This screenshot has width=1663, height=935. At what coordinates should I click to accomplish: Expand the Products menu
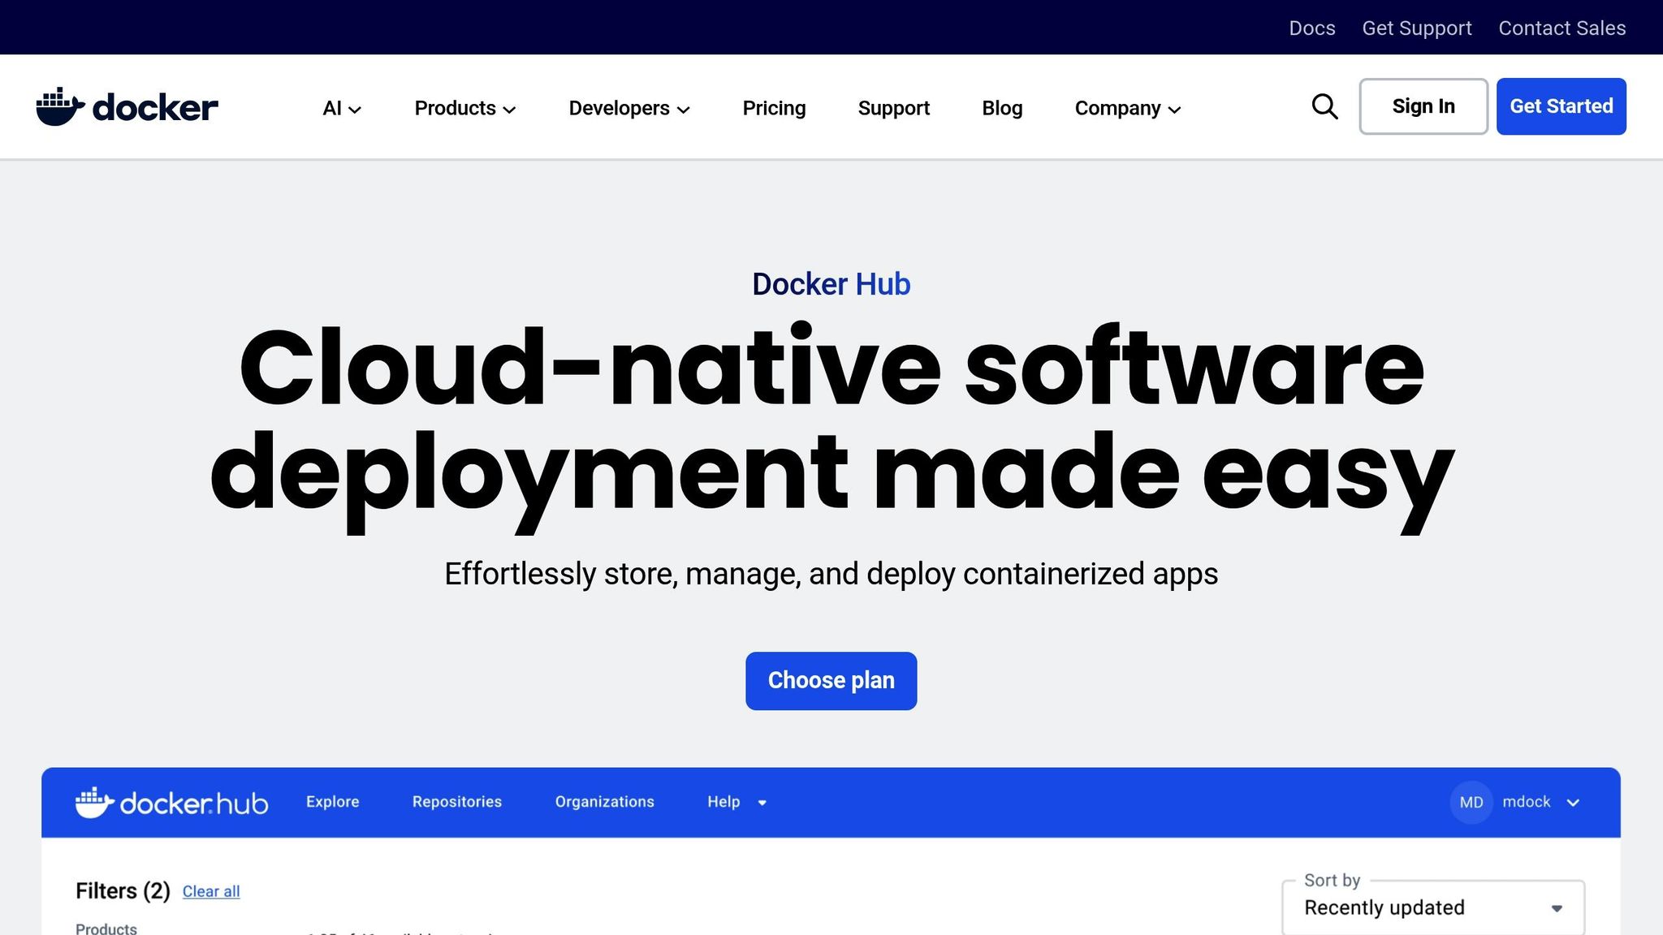[x=465, y=108]
